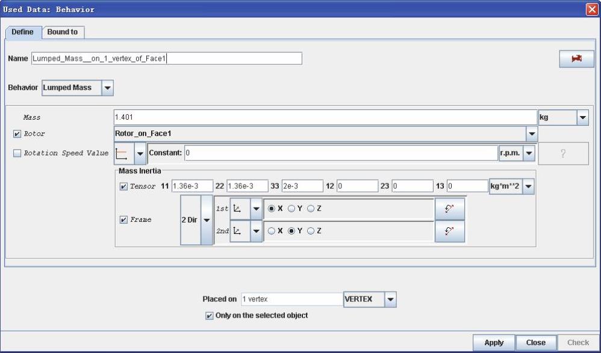Close the Used Data Behavior dialog window
This screenshot has height=353, width=601.
point(591,10)
